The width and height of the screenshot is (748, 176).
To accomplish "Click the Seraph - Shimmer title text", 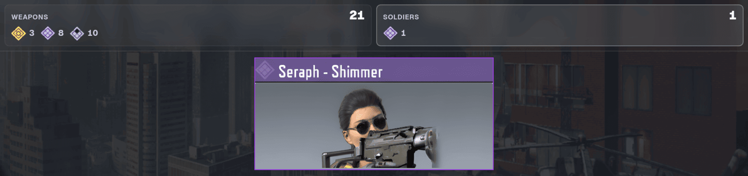I will (330, 71).
